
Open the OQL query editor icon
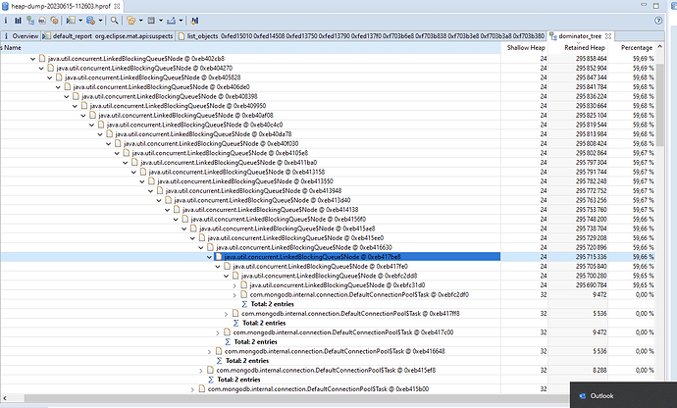point(42,20)
